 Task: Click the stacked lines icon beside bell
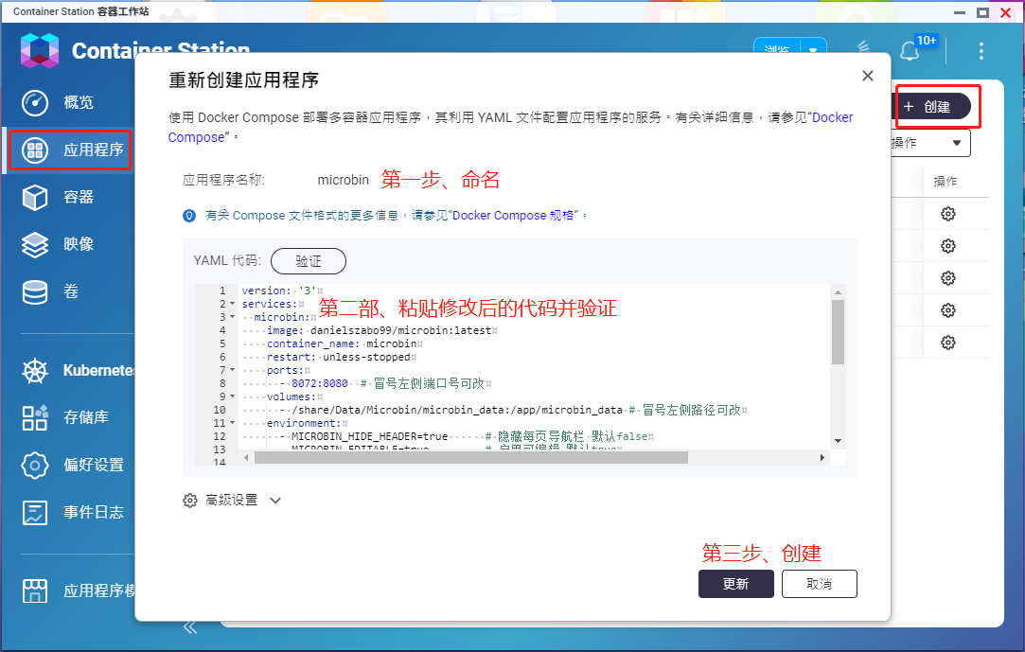(x=863, y=46)
